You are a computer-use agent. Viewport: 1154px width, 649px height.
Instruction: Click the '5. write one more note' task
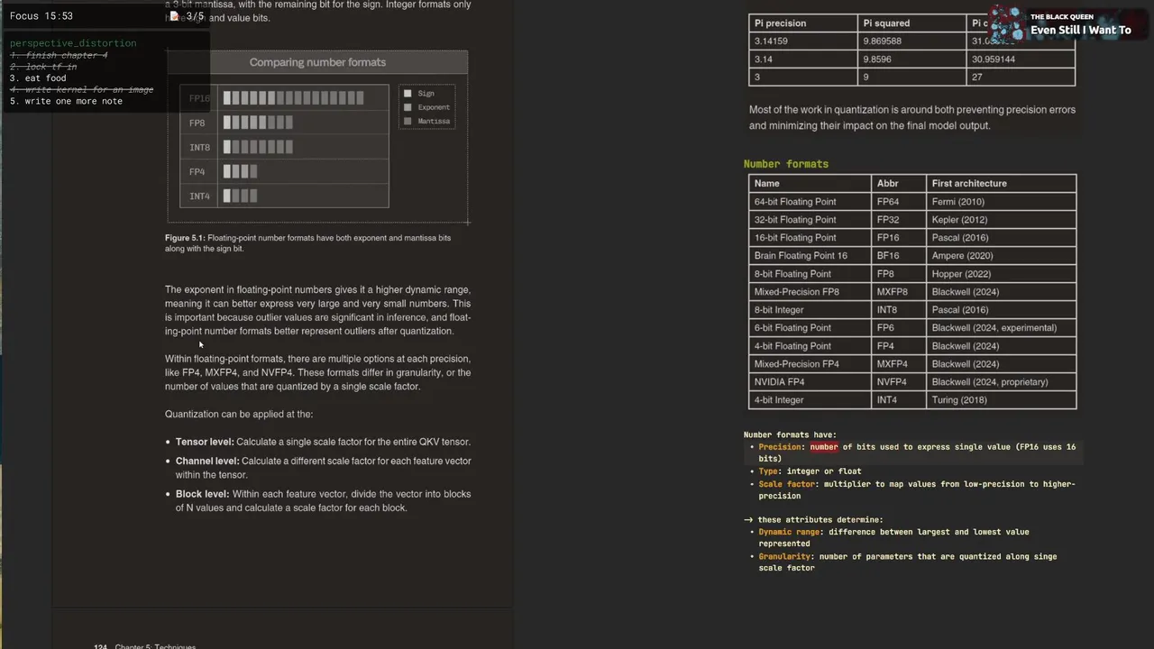(66, 101)
